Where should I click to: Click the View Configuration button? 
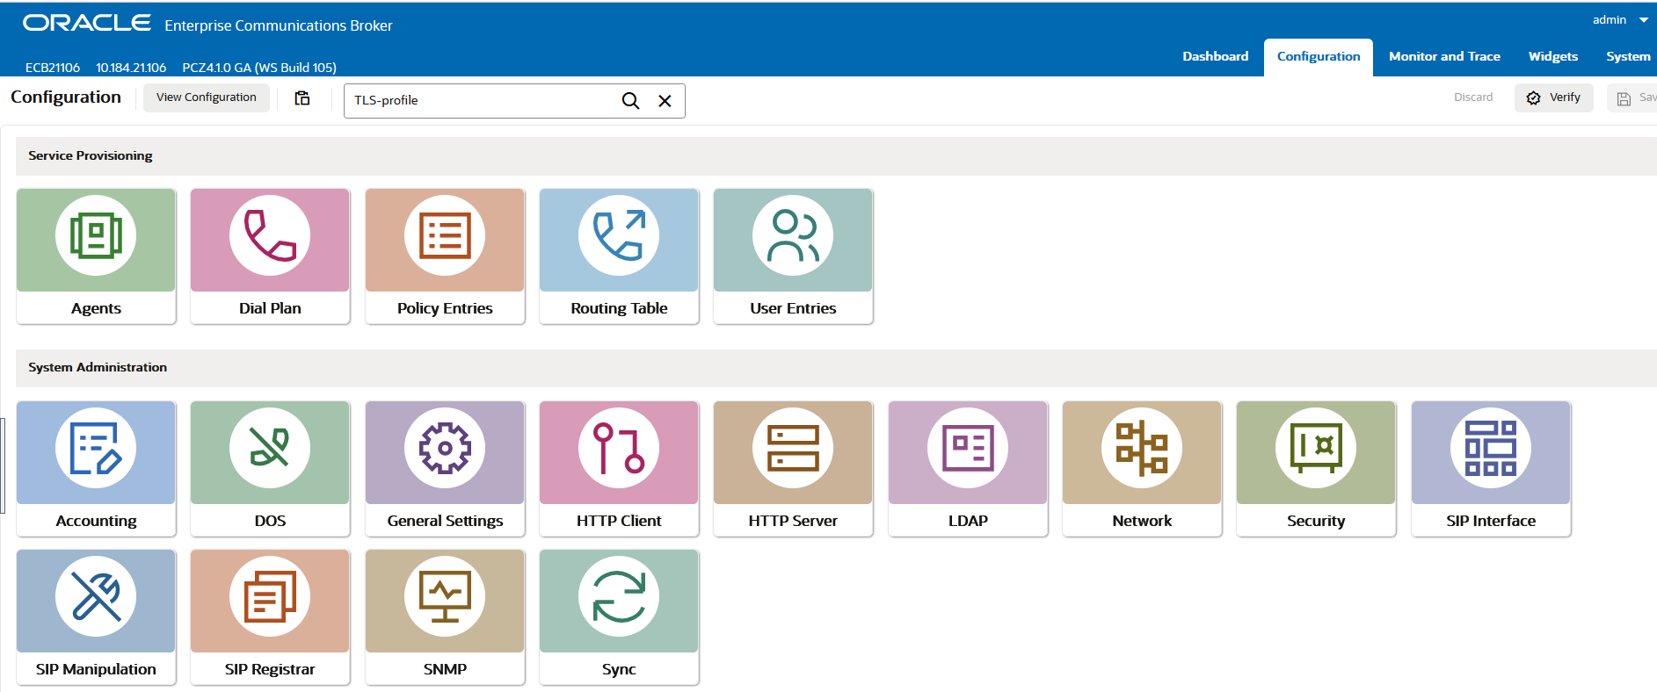[207, 97]
